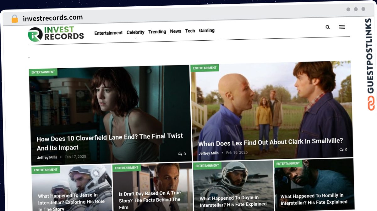Open 'What Happened To Doyle In Interstellar?' article
This screenshot has width=377, height=211.
coord(233,202)
